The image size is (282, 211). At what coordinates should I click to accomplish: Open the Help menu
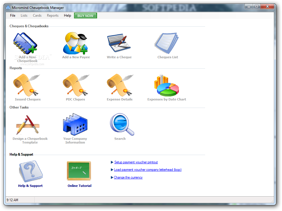click(x=67, y=16)
